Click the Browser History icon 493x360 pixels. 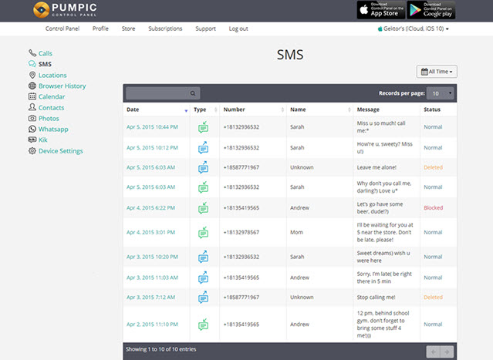click(32, 86)
